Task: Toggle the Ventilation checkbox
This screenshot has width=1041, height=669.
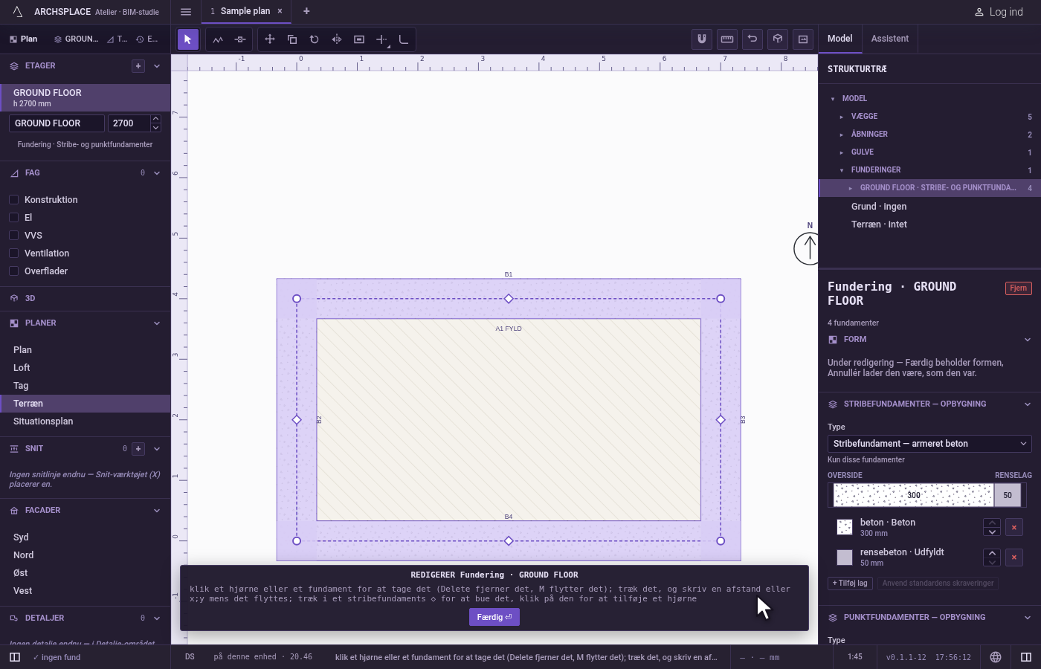Action: (x=13, y=253)
